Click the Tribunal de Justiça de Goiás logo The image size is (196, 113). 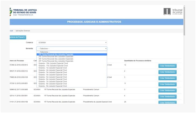pyautogui.click(x=23, y=12)
